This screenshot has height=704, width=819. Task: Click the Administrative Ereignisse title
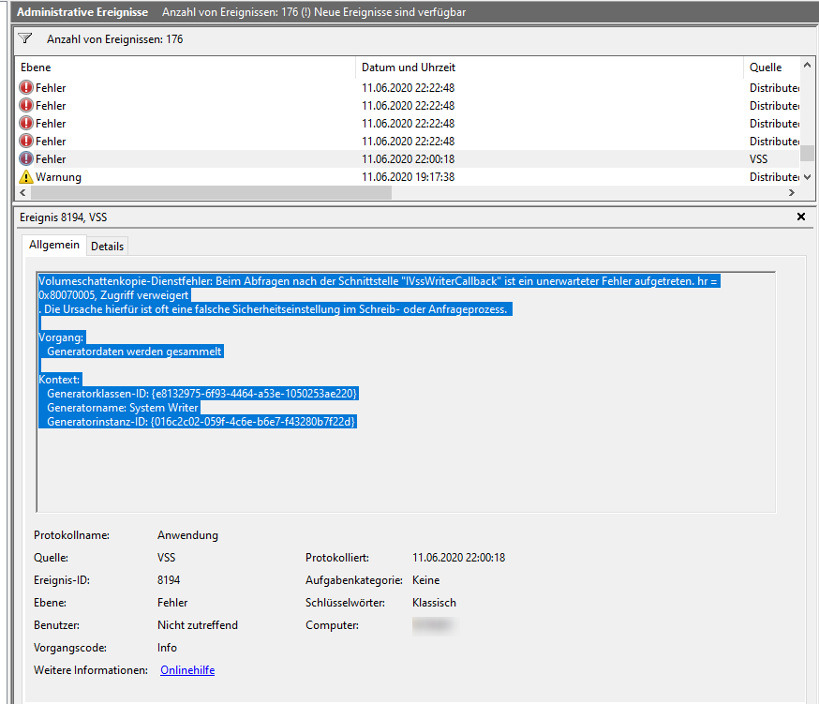(82, 12)
